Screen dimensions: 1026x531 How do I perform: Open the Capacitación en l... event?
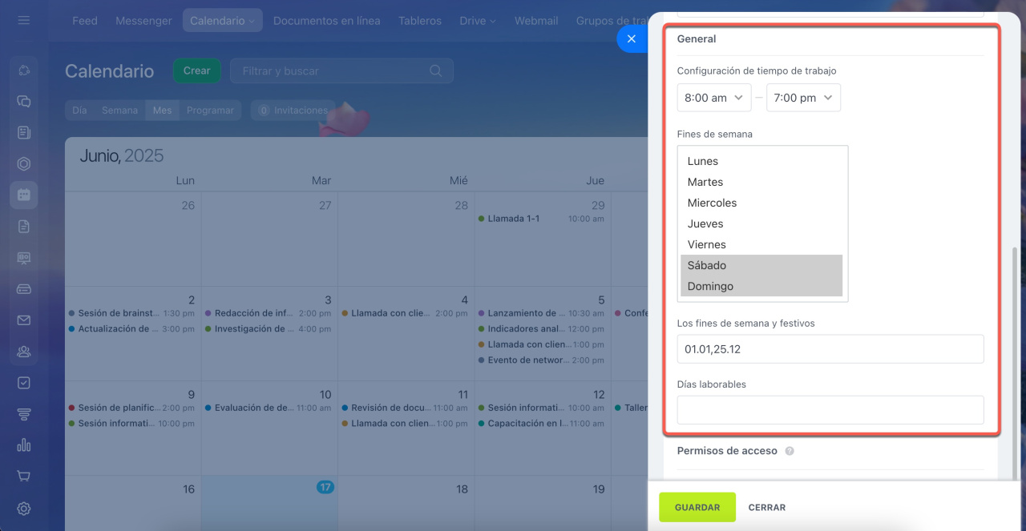541,424
